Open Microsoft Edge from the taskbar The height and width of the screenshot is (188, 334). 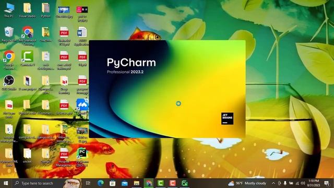click(x=101, y=183)
